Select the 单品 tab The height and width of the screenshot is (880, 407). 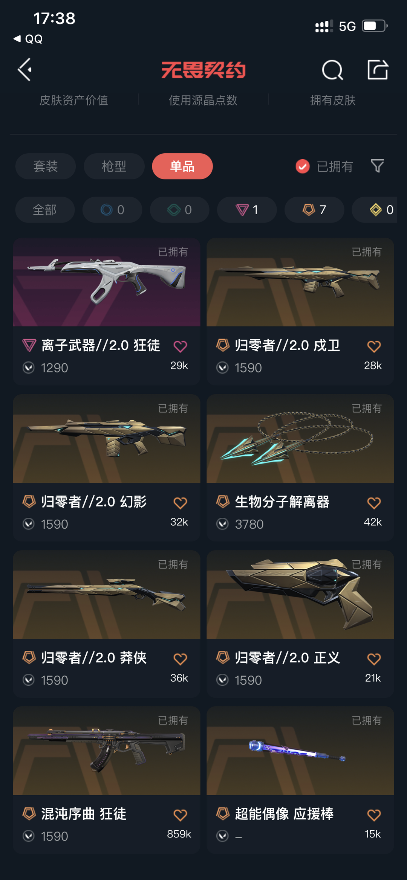click(x=182, y=166)
